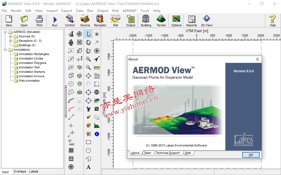This screenshot has height=175, width=281.
Task: Open a project with the Open icon
Action: point(24,21)
